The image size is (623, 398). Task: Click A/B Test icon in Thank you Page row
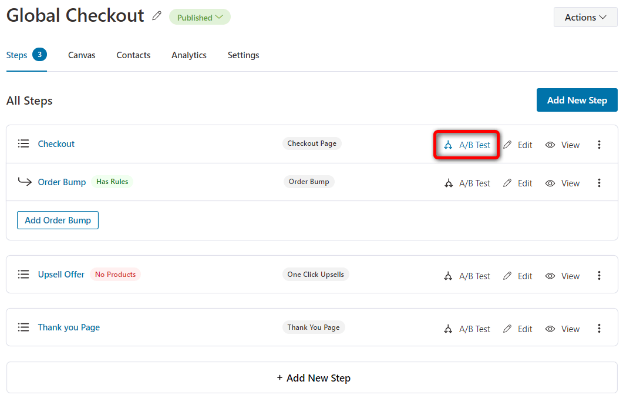(448, 329)
